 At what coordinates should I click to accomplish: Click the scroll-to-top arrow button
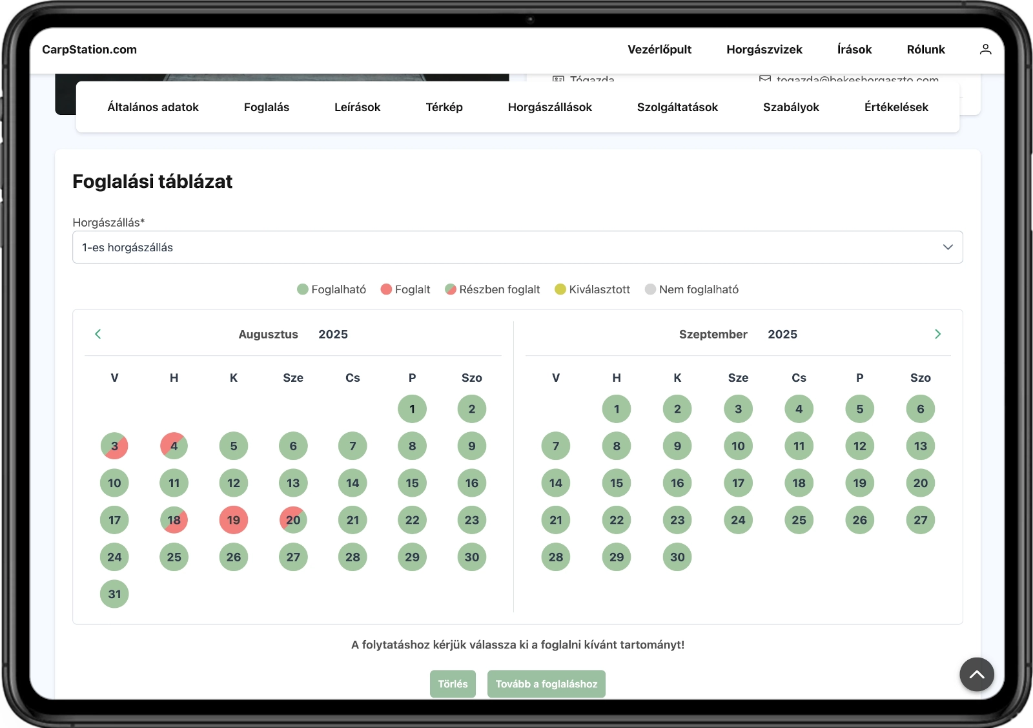[x=977, y=674]
